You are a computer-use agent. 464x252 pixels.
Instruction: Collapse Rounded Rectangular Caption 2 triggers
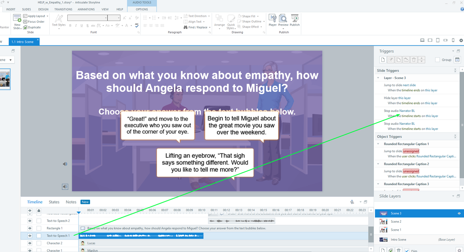pyautogui.click(x=378, y=164)
